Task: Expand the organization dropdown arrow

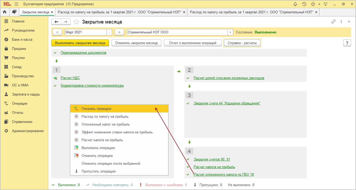Action: coord(230,32)
